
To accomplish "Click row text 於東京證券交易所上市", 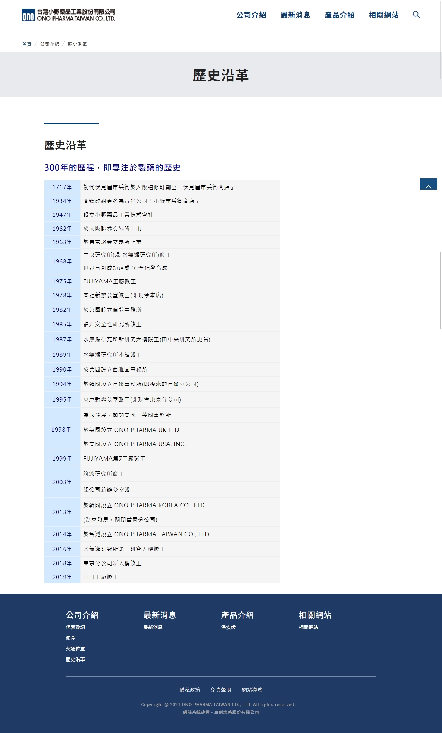I will (112, 242).
